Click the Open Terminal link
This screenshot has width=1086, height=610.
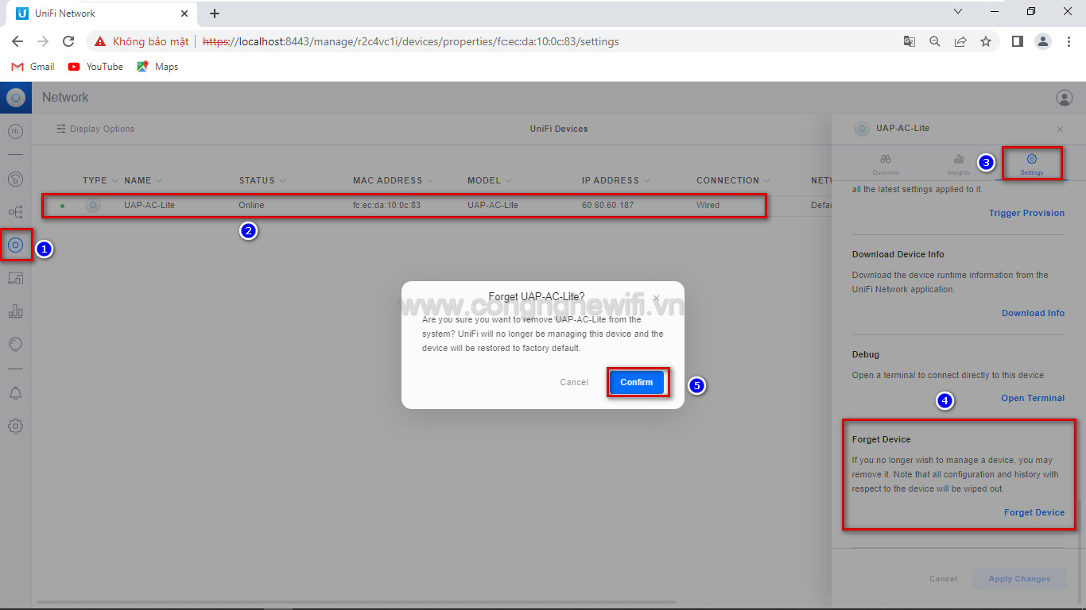pyautogui.click(x=1033, y=398)
